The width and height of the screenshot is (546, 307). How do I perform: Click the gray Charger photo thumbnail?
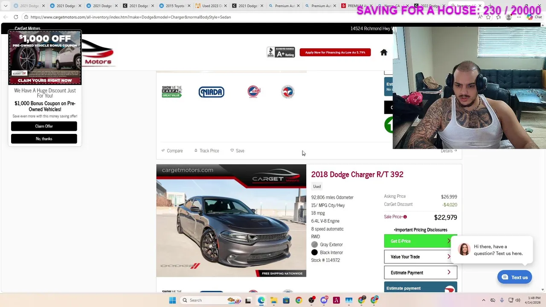click(x=231, y=220)
